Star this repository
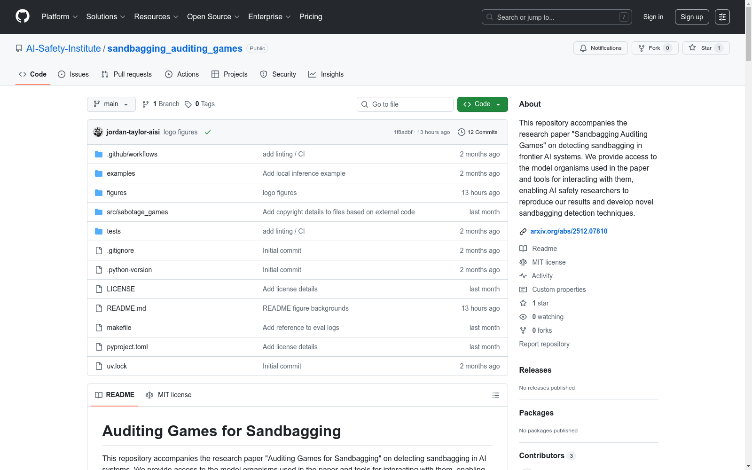Screen dimensions: 752x470 [706, 48]
